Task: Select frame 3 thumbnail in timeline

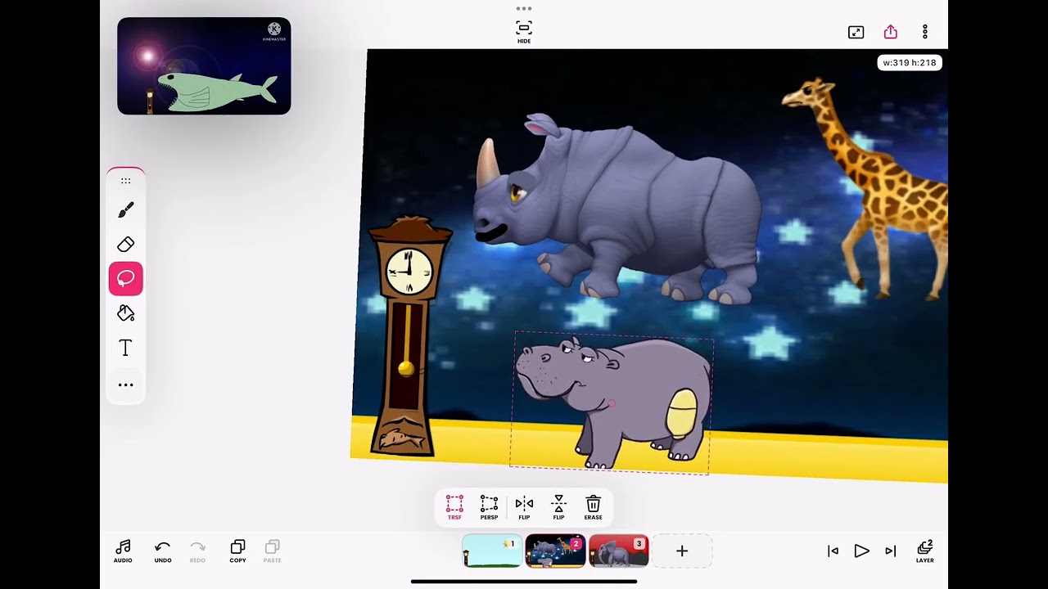Action: (619, 551)
